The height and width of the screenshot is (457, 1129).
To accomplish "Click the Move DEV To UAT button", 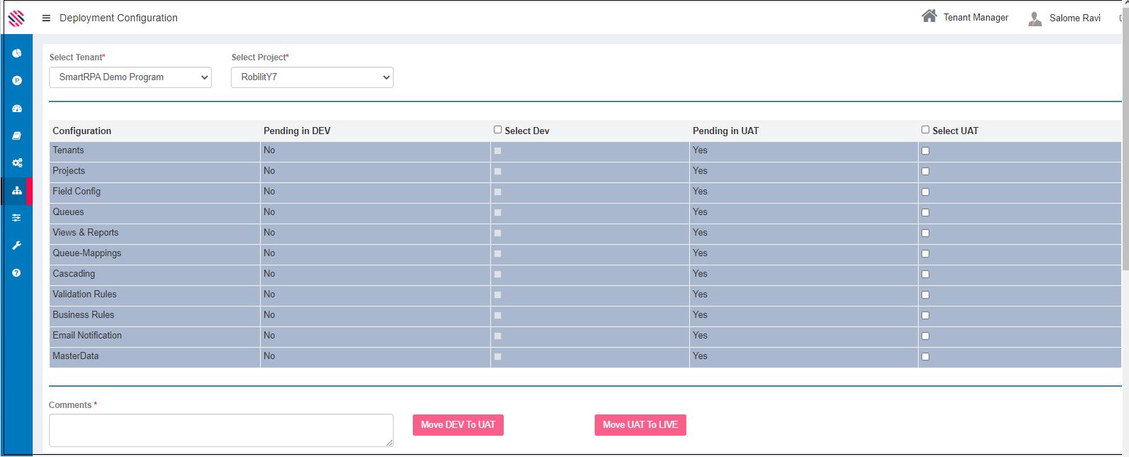I will tap(458, 425).
